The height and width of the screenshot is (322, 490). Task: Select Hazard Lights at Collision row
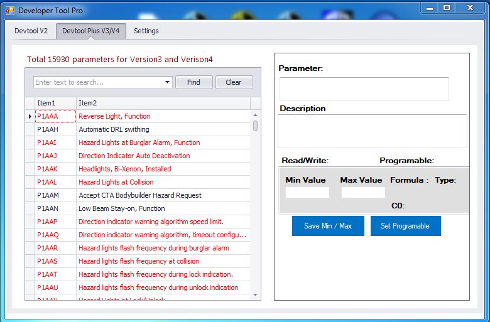(x=163, y=182)
